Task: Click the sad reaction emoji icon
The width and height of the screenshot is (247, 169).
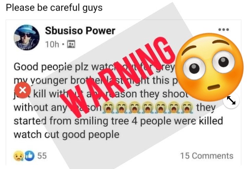Action: [19, 156]
